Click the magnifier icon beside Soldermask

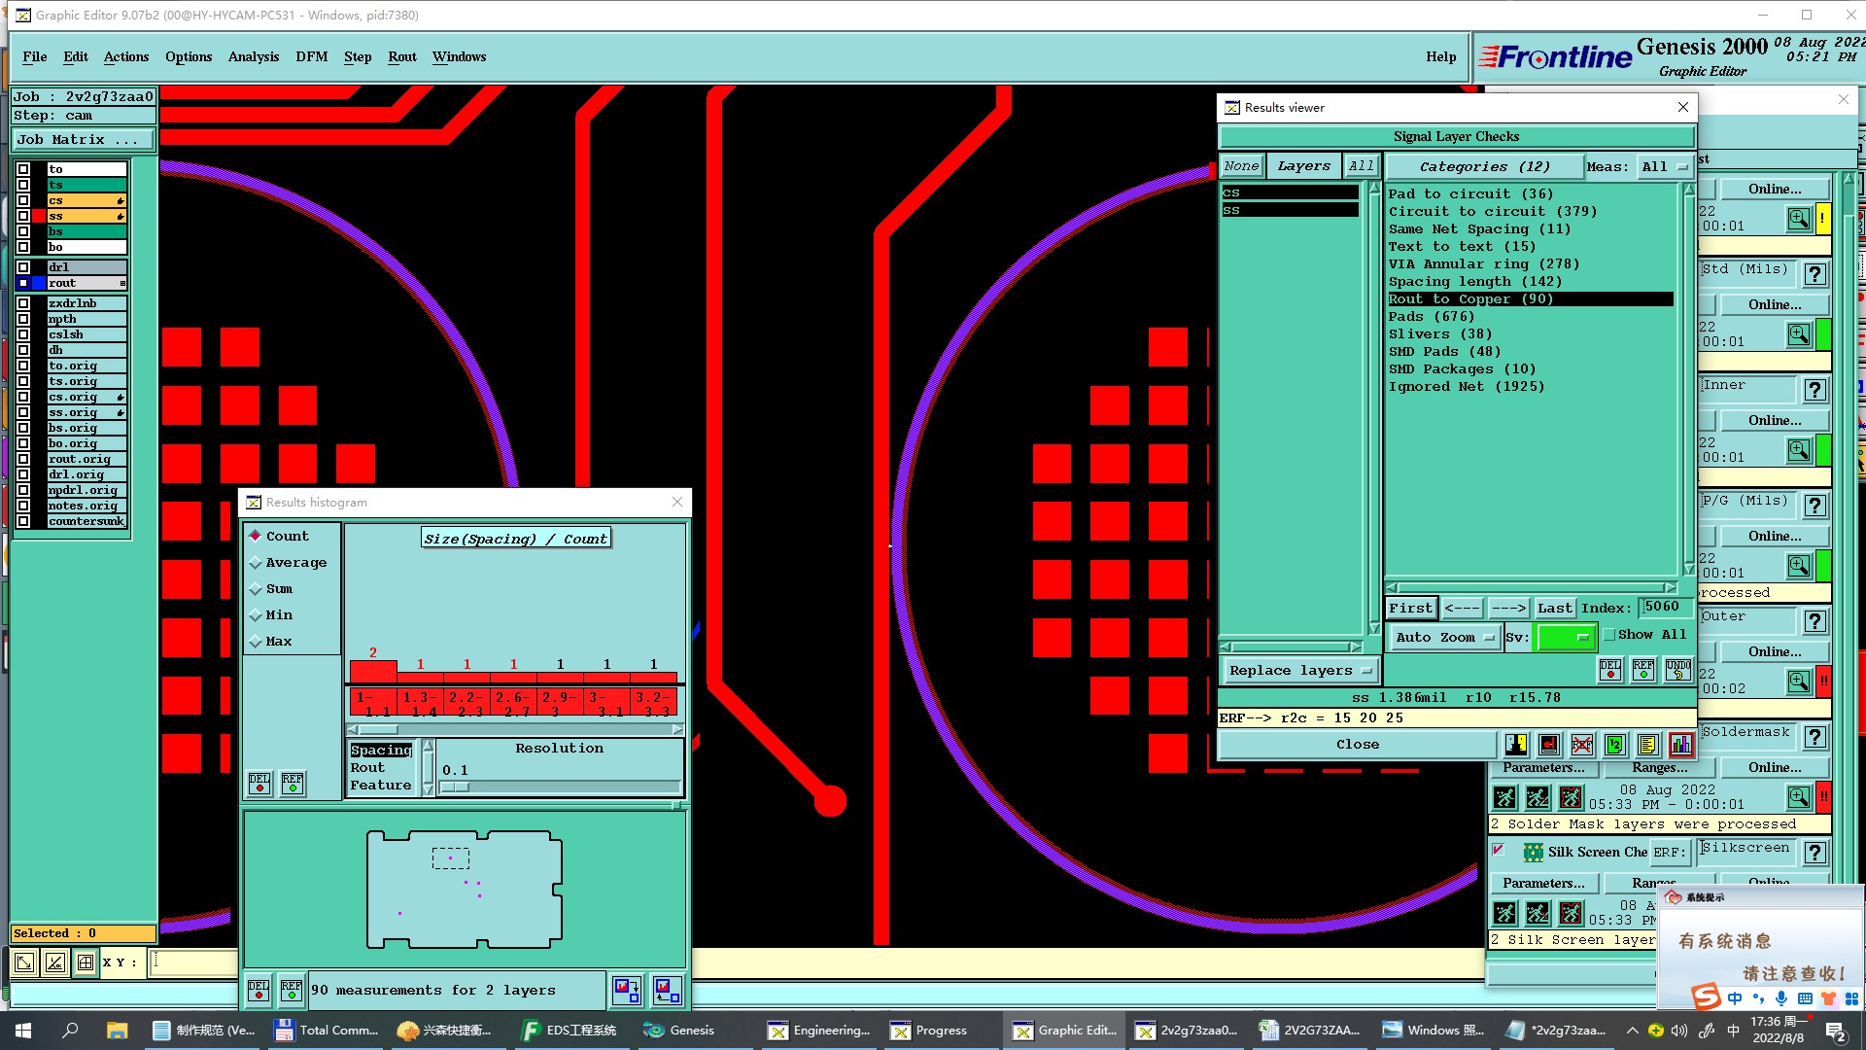tap(1798, 797)
